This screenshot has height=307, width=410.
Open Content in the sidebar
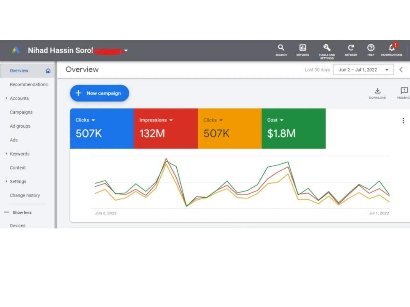point(18,167)
